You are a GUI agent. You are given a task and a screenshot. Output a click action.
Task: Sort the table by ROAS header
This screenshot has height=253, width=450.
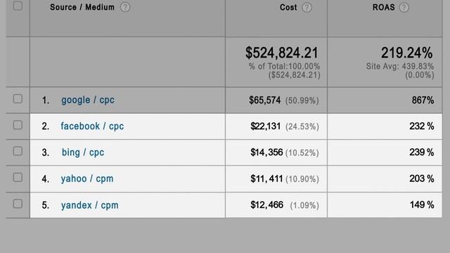click(x=383, y=7)
